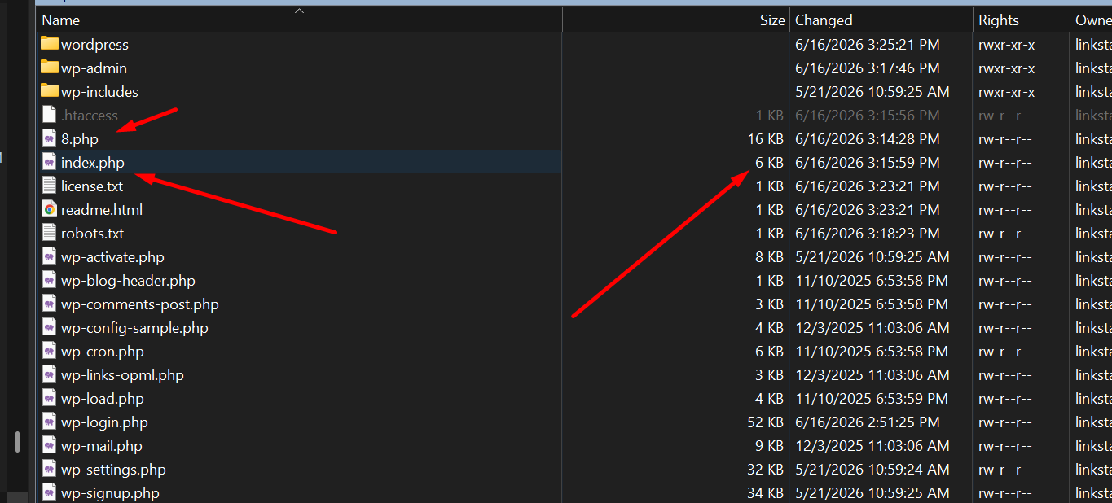This screenshot has height=503, width=1112.
Task: Click changed date 5/21/2026 10:59:24 AM
Action: point(872,470)
